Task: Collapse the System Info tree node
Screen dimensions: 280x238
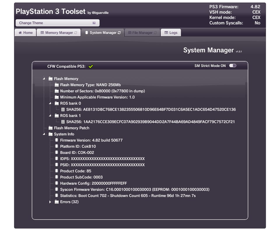Action: pyautogui.click(x=44, y=134)
